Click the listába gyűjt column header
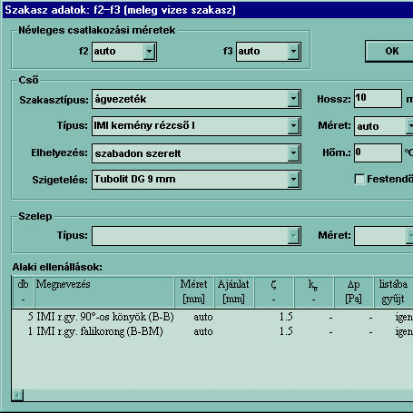Image resolution: width=413 pixels, height=413 pixels. point(393,291)
